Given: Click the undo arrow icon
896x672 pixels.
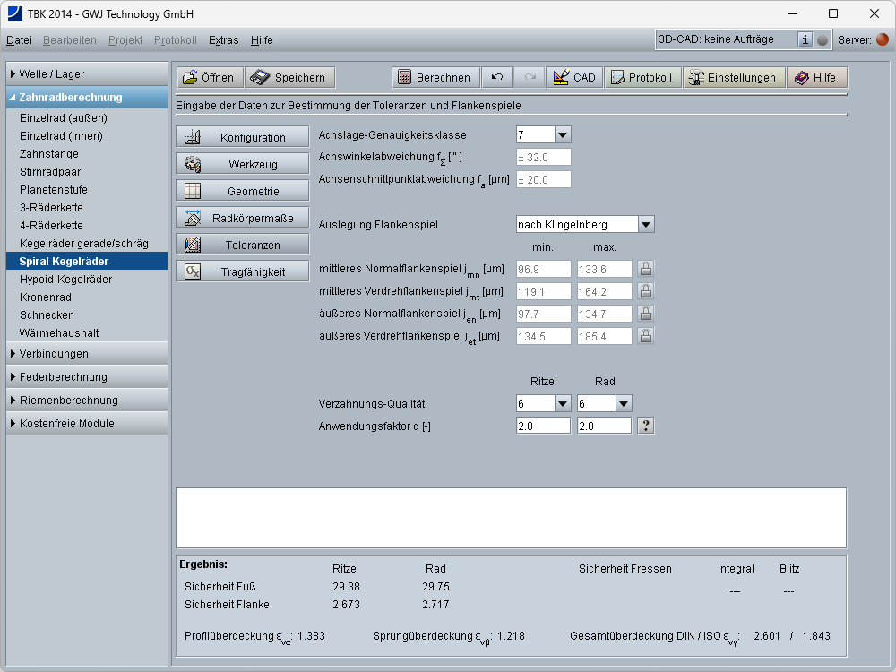Looking at the screenshot, I should (x=497, y=78).
